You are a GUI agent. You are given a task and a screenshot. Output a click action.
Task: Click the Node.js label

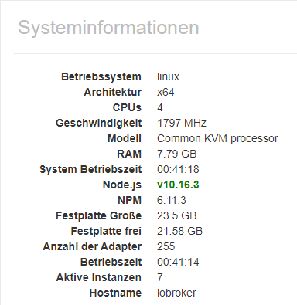[122, 185]
